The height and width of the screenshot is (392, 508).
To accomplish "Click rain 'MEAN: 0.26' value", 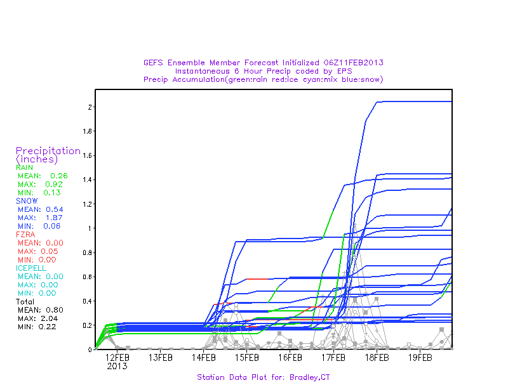I will pyautogui.click(x=43, y=176).
